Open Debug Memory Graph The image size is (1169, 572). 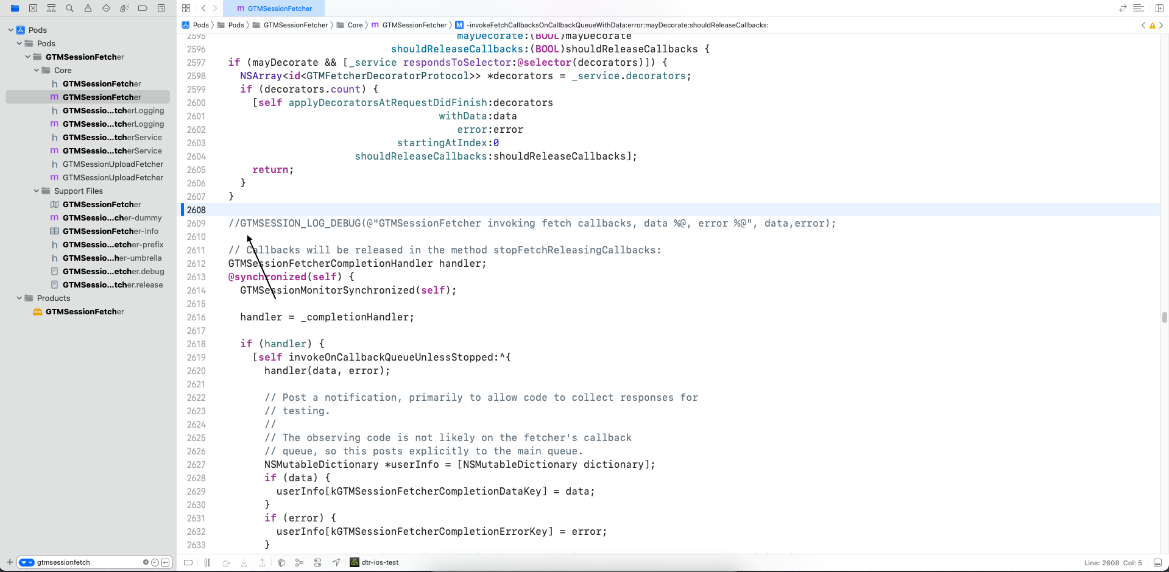click(299, 562)
